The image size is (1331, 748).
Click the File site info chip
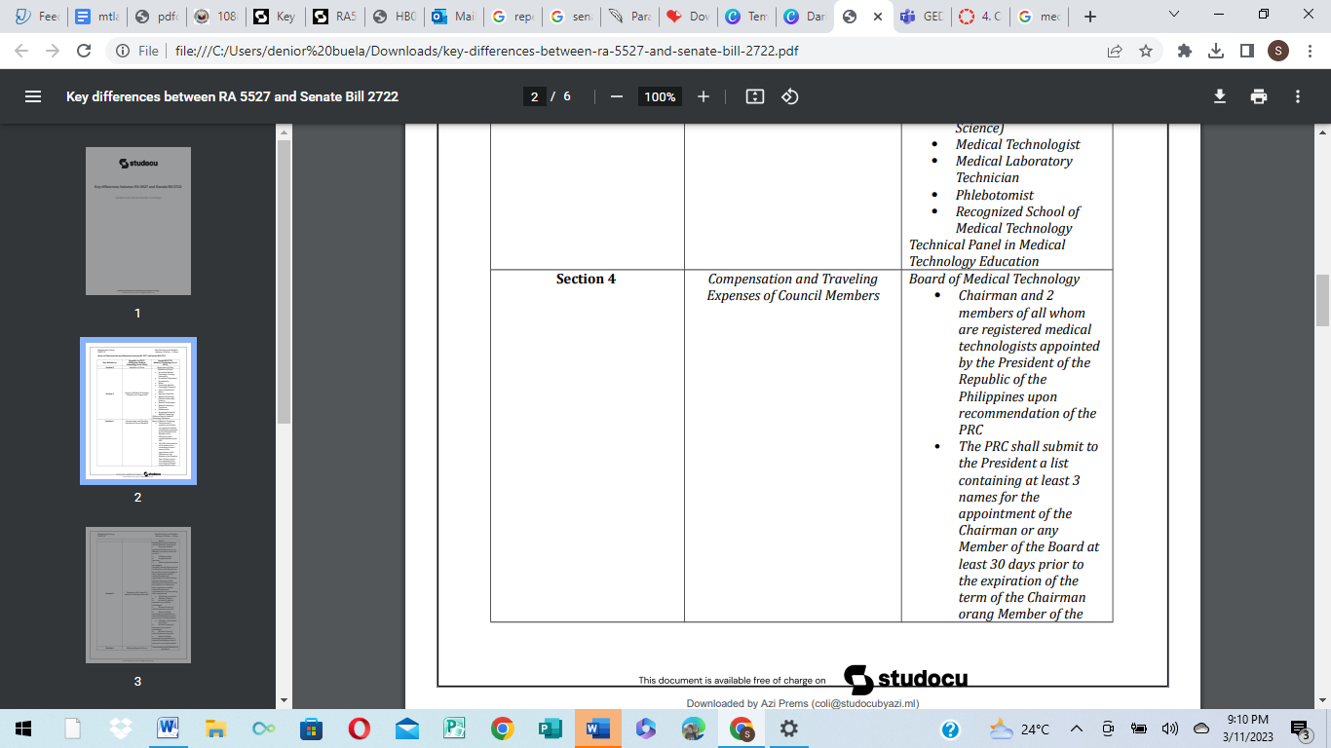tap(136, 51)
